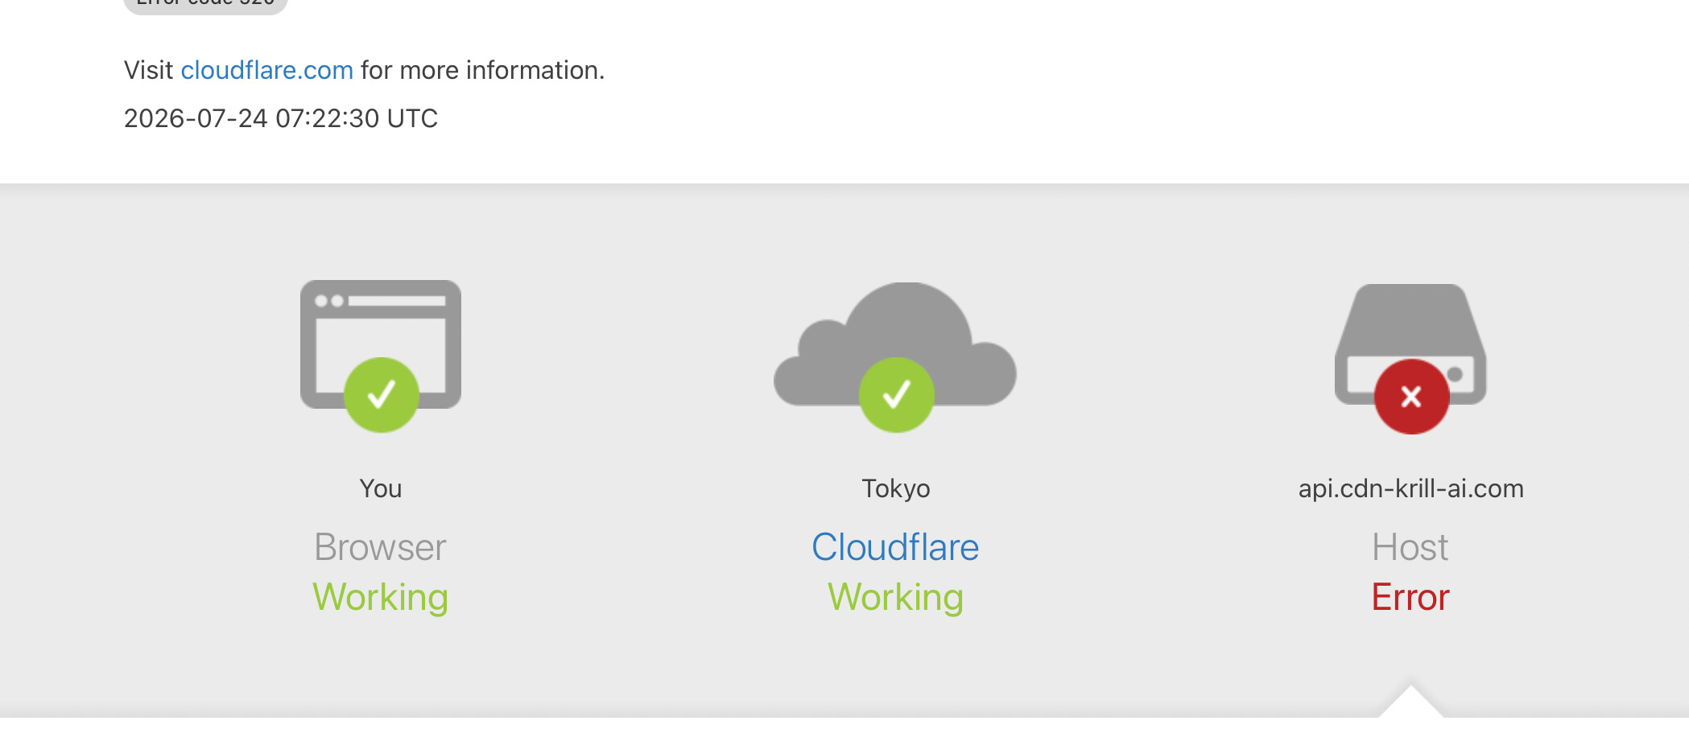Click the Host heading text
Image resolution: width=1689 pixels, height=737 pixels.
(x=1410, y=548)
